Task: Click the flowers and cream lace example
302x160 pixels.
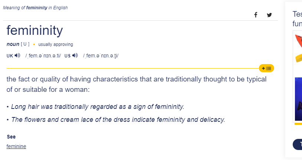Action: tap(118, 120)
